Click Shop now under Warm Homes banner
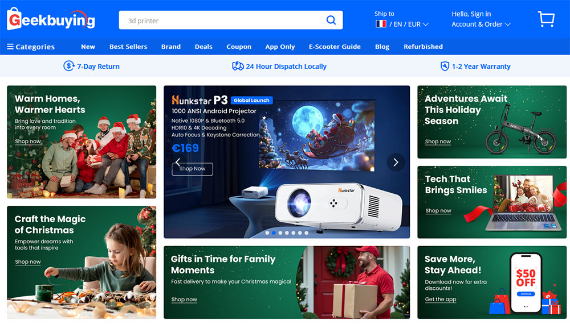Screen dimensions: 570x324 [28, 142]
